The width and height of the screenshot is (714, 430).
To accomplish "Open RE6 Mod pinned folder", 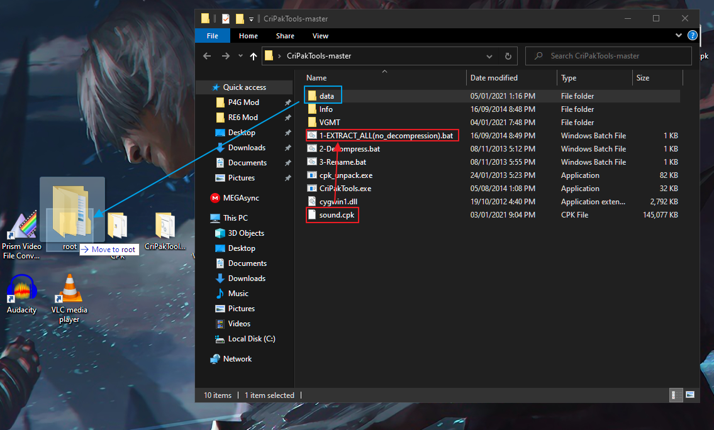I will pyautogui.click(x=243, y=118).
